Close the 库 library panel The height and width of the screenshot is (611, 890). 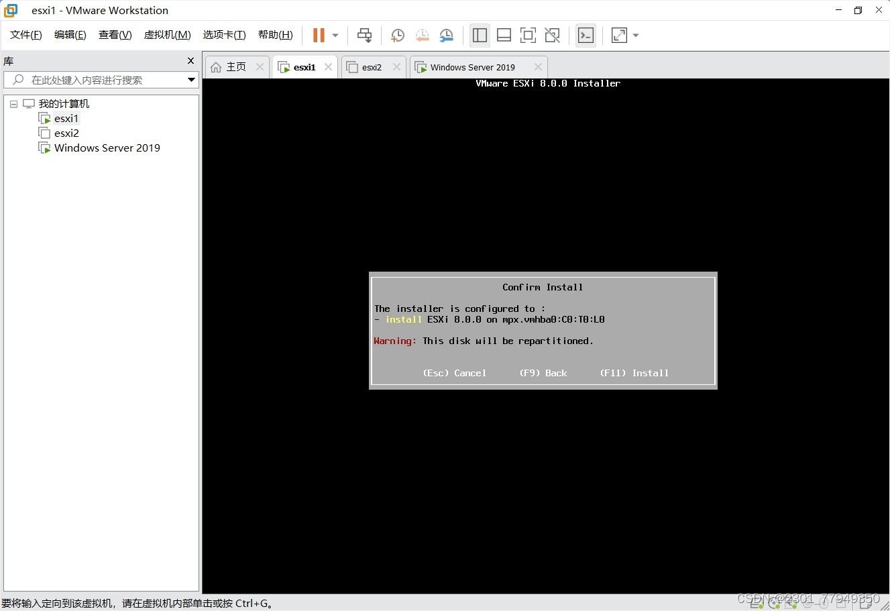click(190, 61)
